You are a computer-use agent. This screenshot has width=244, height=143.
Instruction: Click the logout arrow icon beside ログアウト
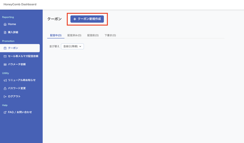5,96
